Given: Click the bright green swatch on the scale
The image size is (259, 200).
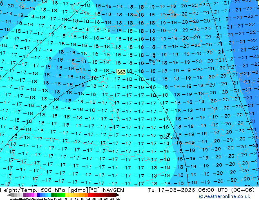Looking at the screenshot, I should (64, 195).
